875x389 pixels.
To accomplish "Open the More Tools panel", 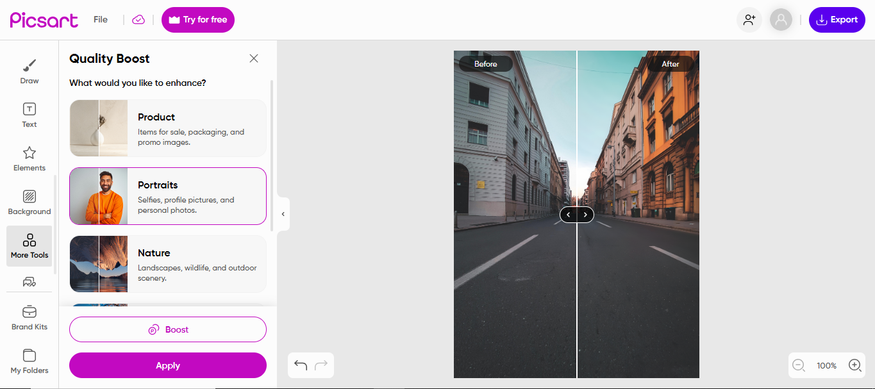I will 29,245.
